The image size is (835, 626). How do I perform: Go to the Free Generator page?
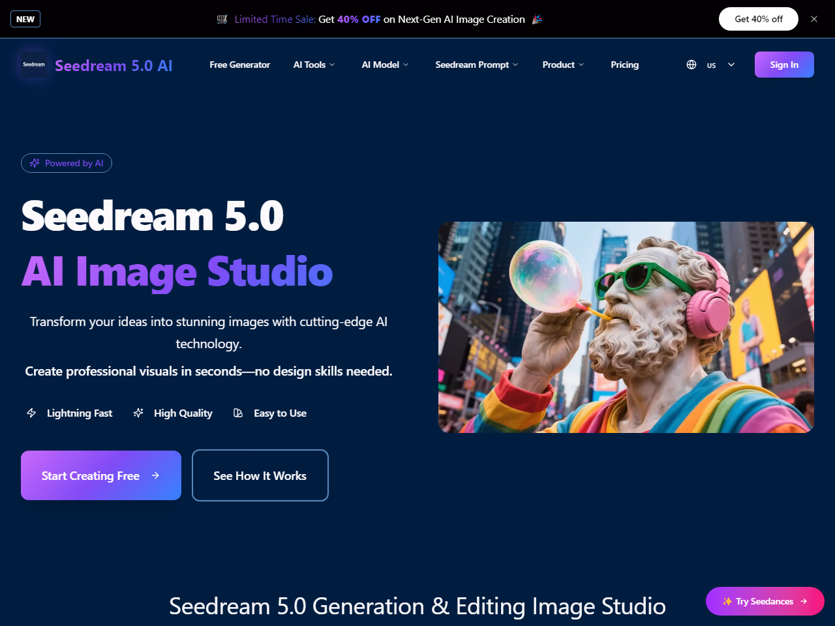point(239,65)
